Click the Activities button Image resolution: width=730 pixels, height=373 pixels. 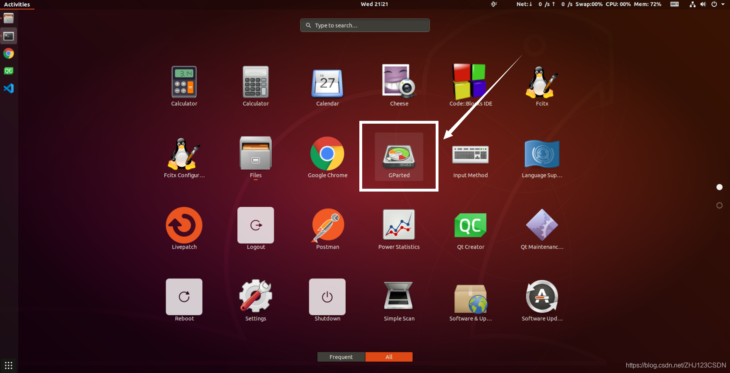click(x=17, y=4)
